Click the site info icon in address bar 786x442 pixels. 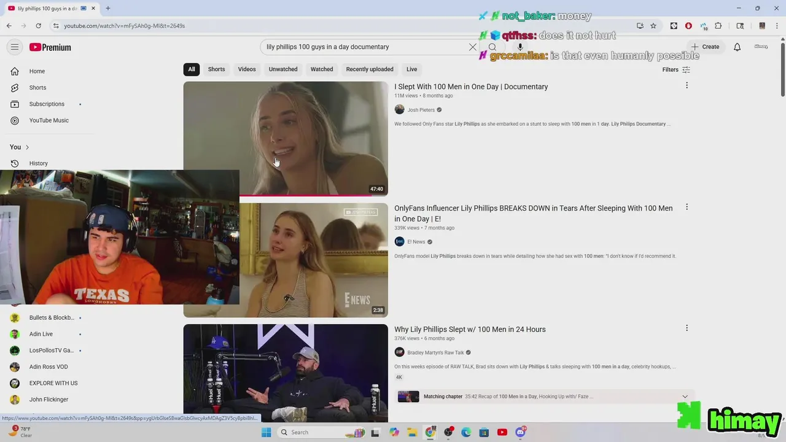pos(56,26)
